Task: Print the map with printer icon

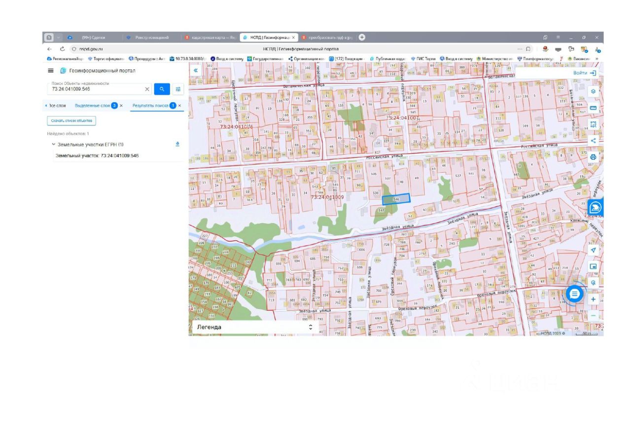Action: 593,157
